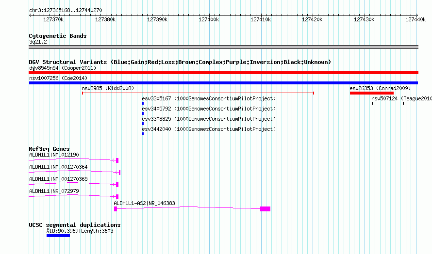Click the %ID:90.3969|Length:3603 label
This screenshot has width=432, height=254.
[80, 231]
